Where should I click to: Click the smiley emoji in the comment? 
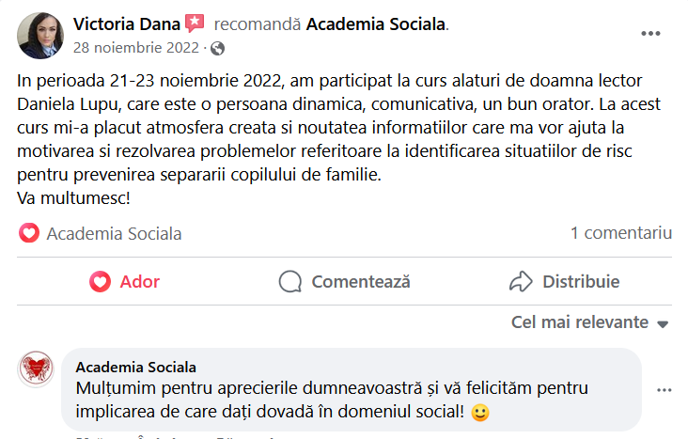[480, 412]
